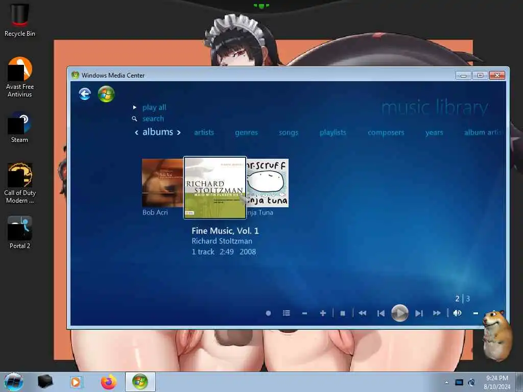Click the Media Center title bar icon

point(75,75)
